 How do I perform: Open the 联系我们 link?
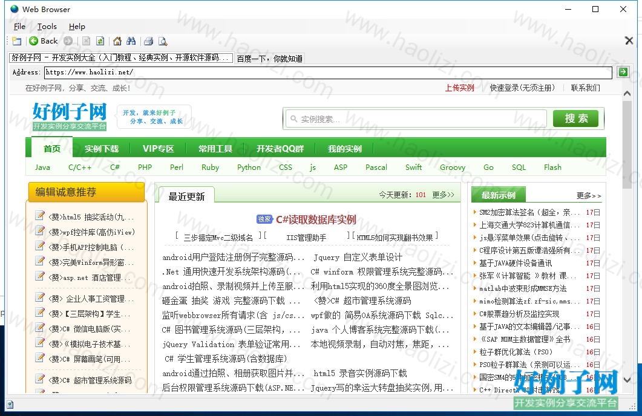[586, 88]
